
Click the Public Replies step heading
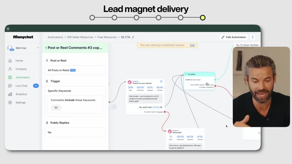(x=60, y=123)
